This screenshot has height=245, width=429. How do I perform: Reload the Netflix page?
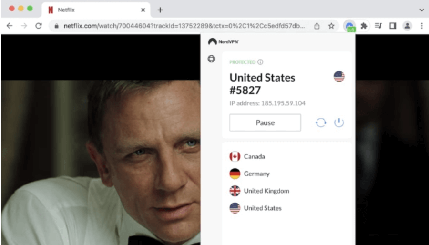39,26
